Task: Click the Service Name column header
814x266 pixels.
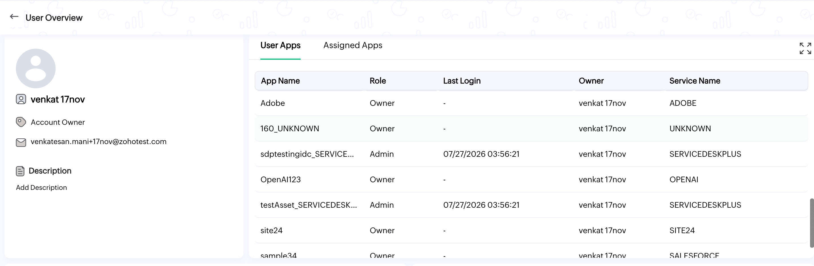Action: 695,81
